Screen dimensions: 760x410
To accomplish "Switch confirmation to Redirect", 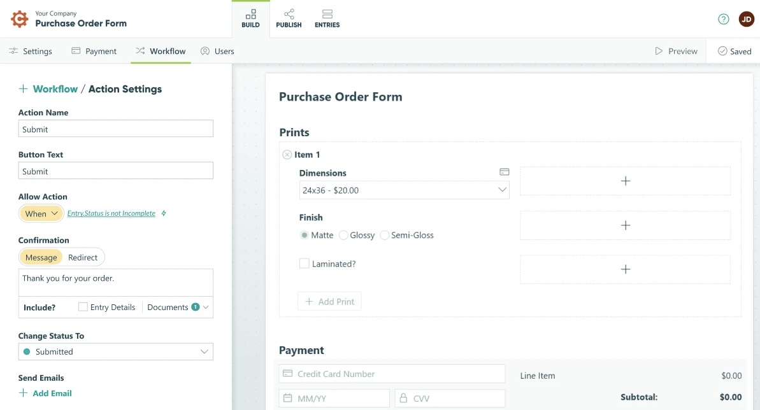I will pos(83,257).
